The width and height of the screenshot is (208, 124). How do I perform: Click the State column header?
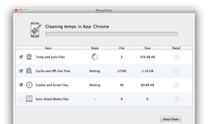pyautogui.click(x=95, y=48)
